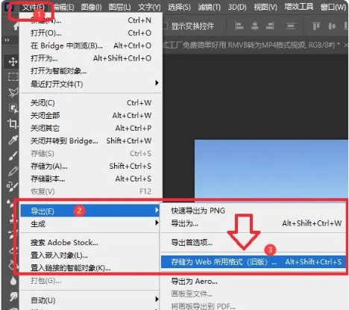The width and height of the screenshot is (349, 310).
Task: Choose 置入嵌入对象(L)...
Action: click(89, 255)
